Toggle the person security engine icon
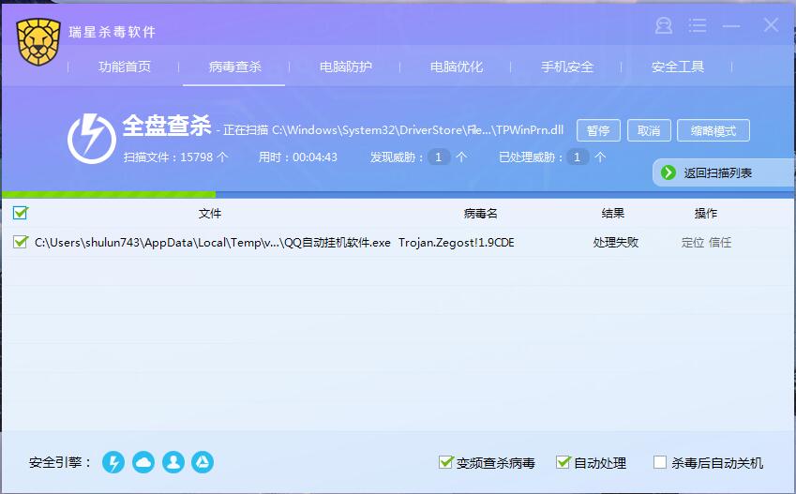The height and width of the screenshot is (494, 796). click(173, 462)
